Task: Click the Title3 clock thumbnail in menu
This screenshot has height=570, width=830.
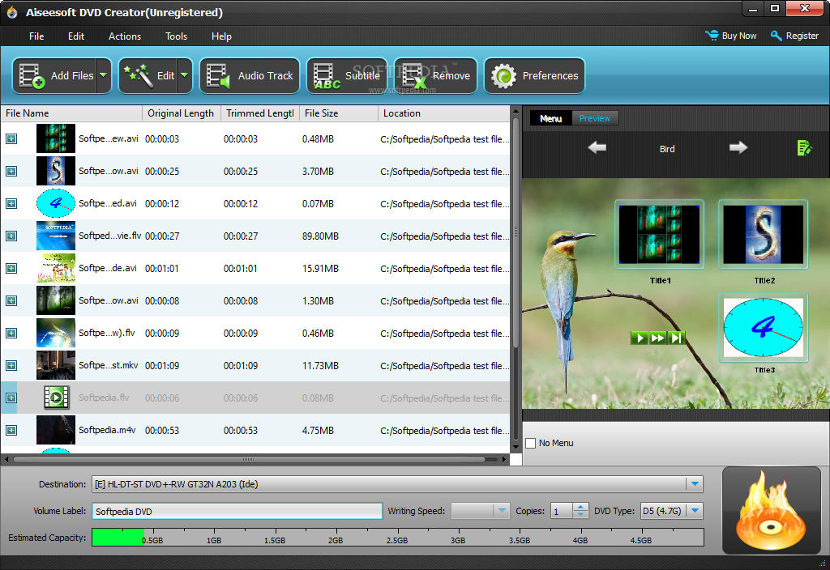Action: 764,327
